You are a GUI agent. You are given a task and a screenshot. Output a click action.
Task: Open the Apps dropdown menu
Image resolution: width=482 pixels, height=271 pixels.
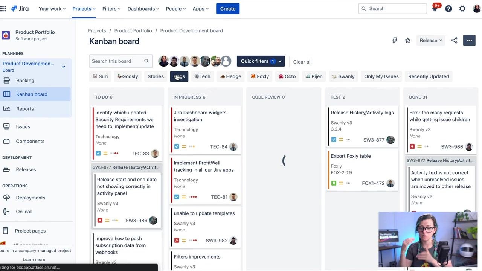tap(200, 9)
